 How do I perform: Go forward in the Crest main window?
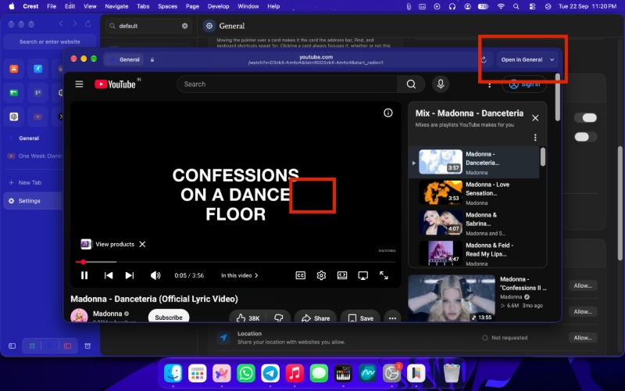(x=74, y=24)
